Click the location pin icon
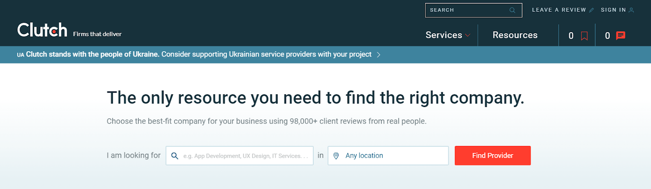651x189 pixels. [336, 156]
